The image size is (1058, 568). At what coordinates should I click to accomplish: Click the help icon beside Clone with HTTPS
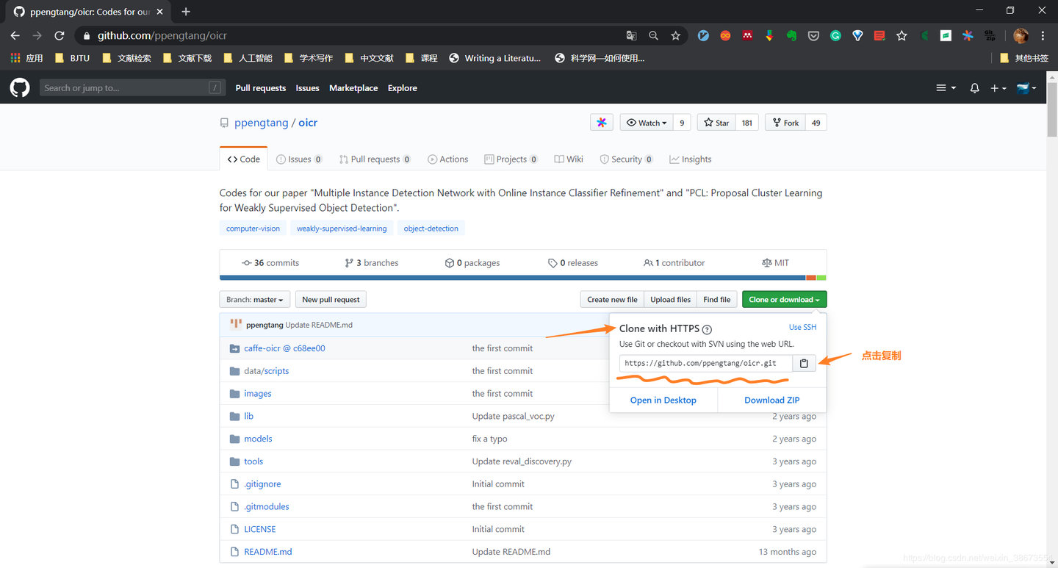click(707, 330)
